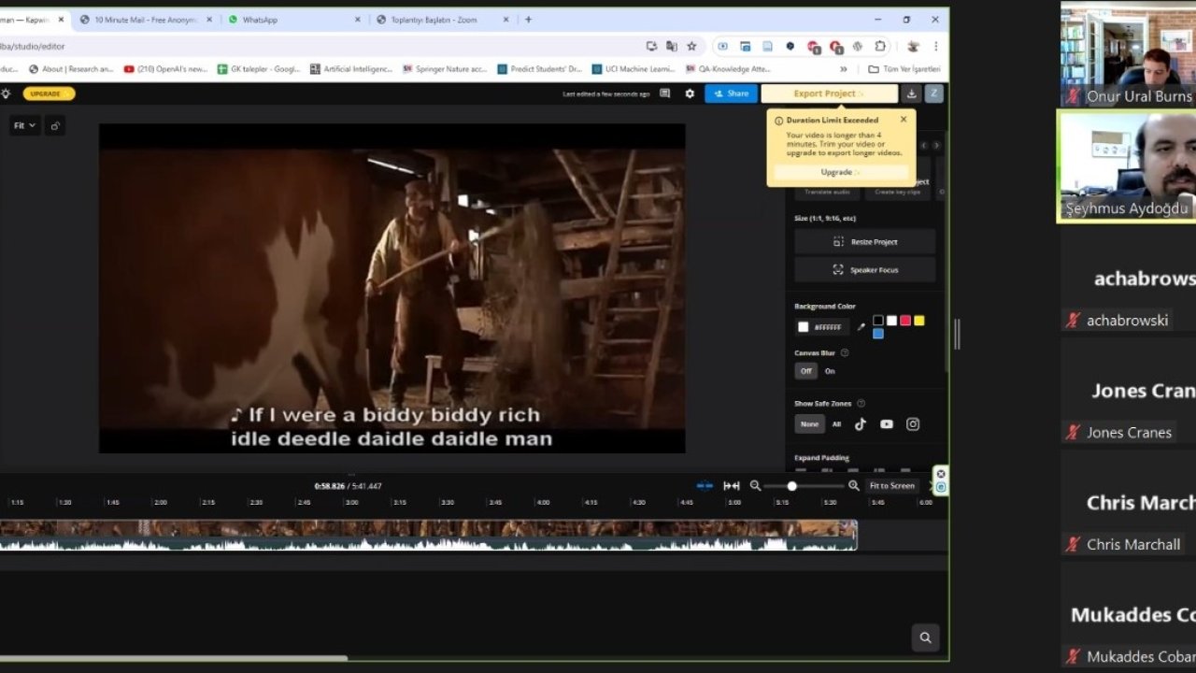
Task: Click the install app icon in address bar
Action: click(651, 46)
